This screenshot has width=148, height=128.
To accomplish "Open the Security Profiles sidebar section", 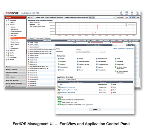I will [x=15, y=72].
